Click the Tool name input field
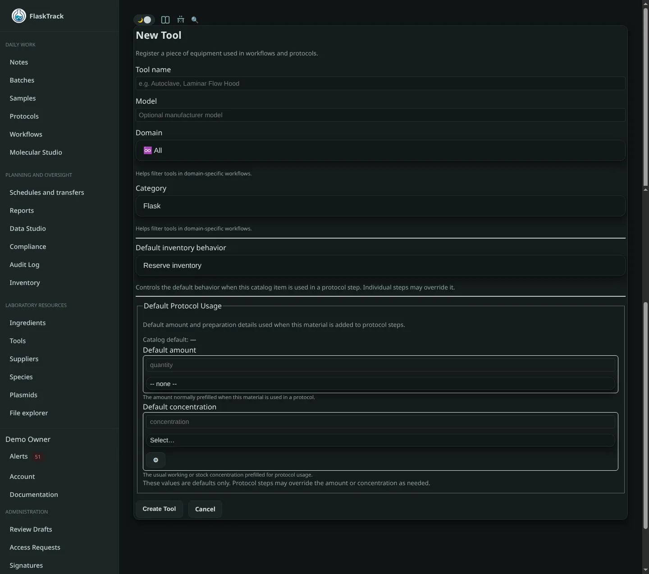This screenshot has height=574, width=649. tap(380, 83)
